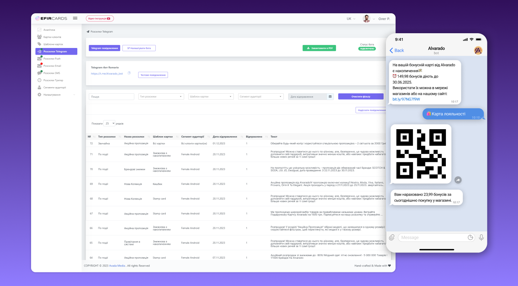Tap the forward arrow next to QR code
This screenshot has width=518, height=286.
[458, 180]
